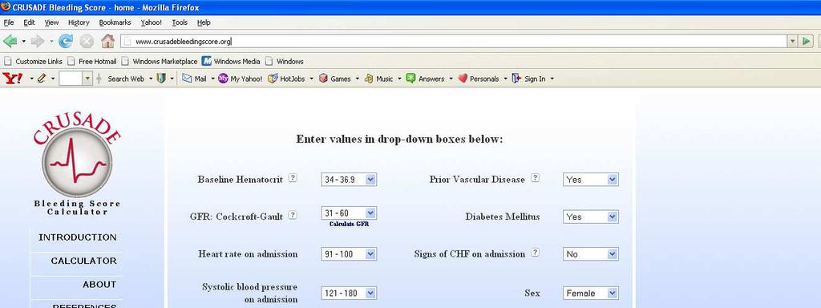Open the Baseline Hematocrit dropdown

click(349, 180)
